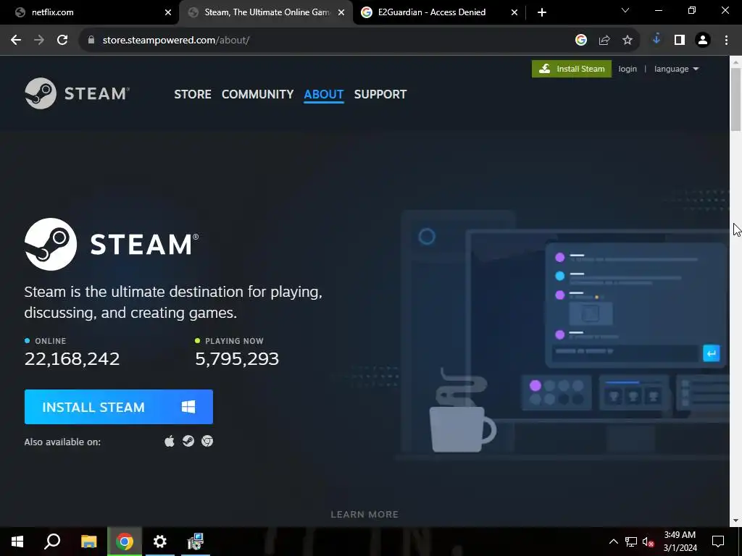Viewport: 742px width, 556px height.
Task: Open the SUPPORT menu
Action: tap(380, 94)
